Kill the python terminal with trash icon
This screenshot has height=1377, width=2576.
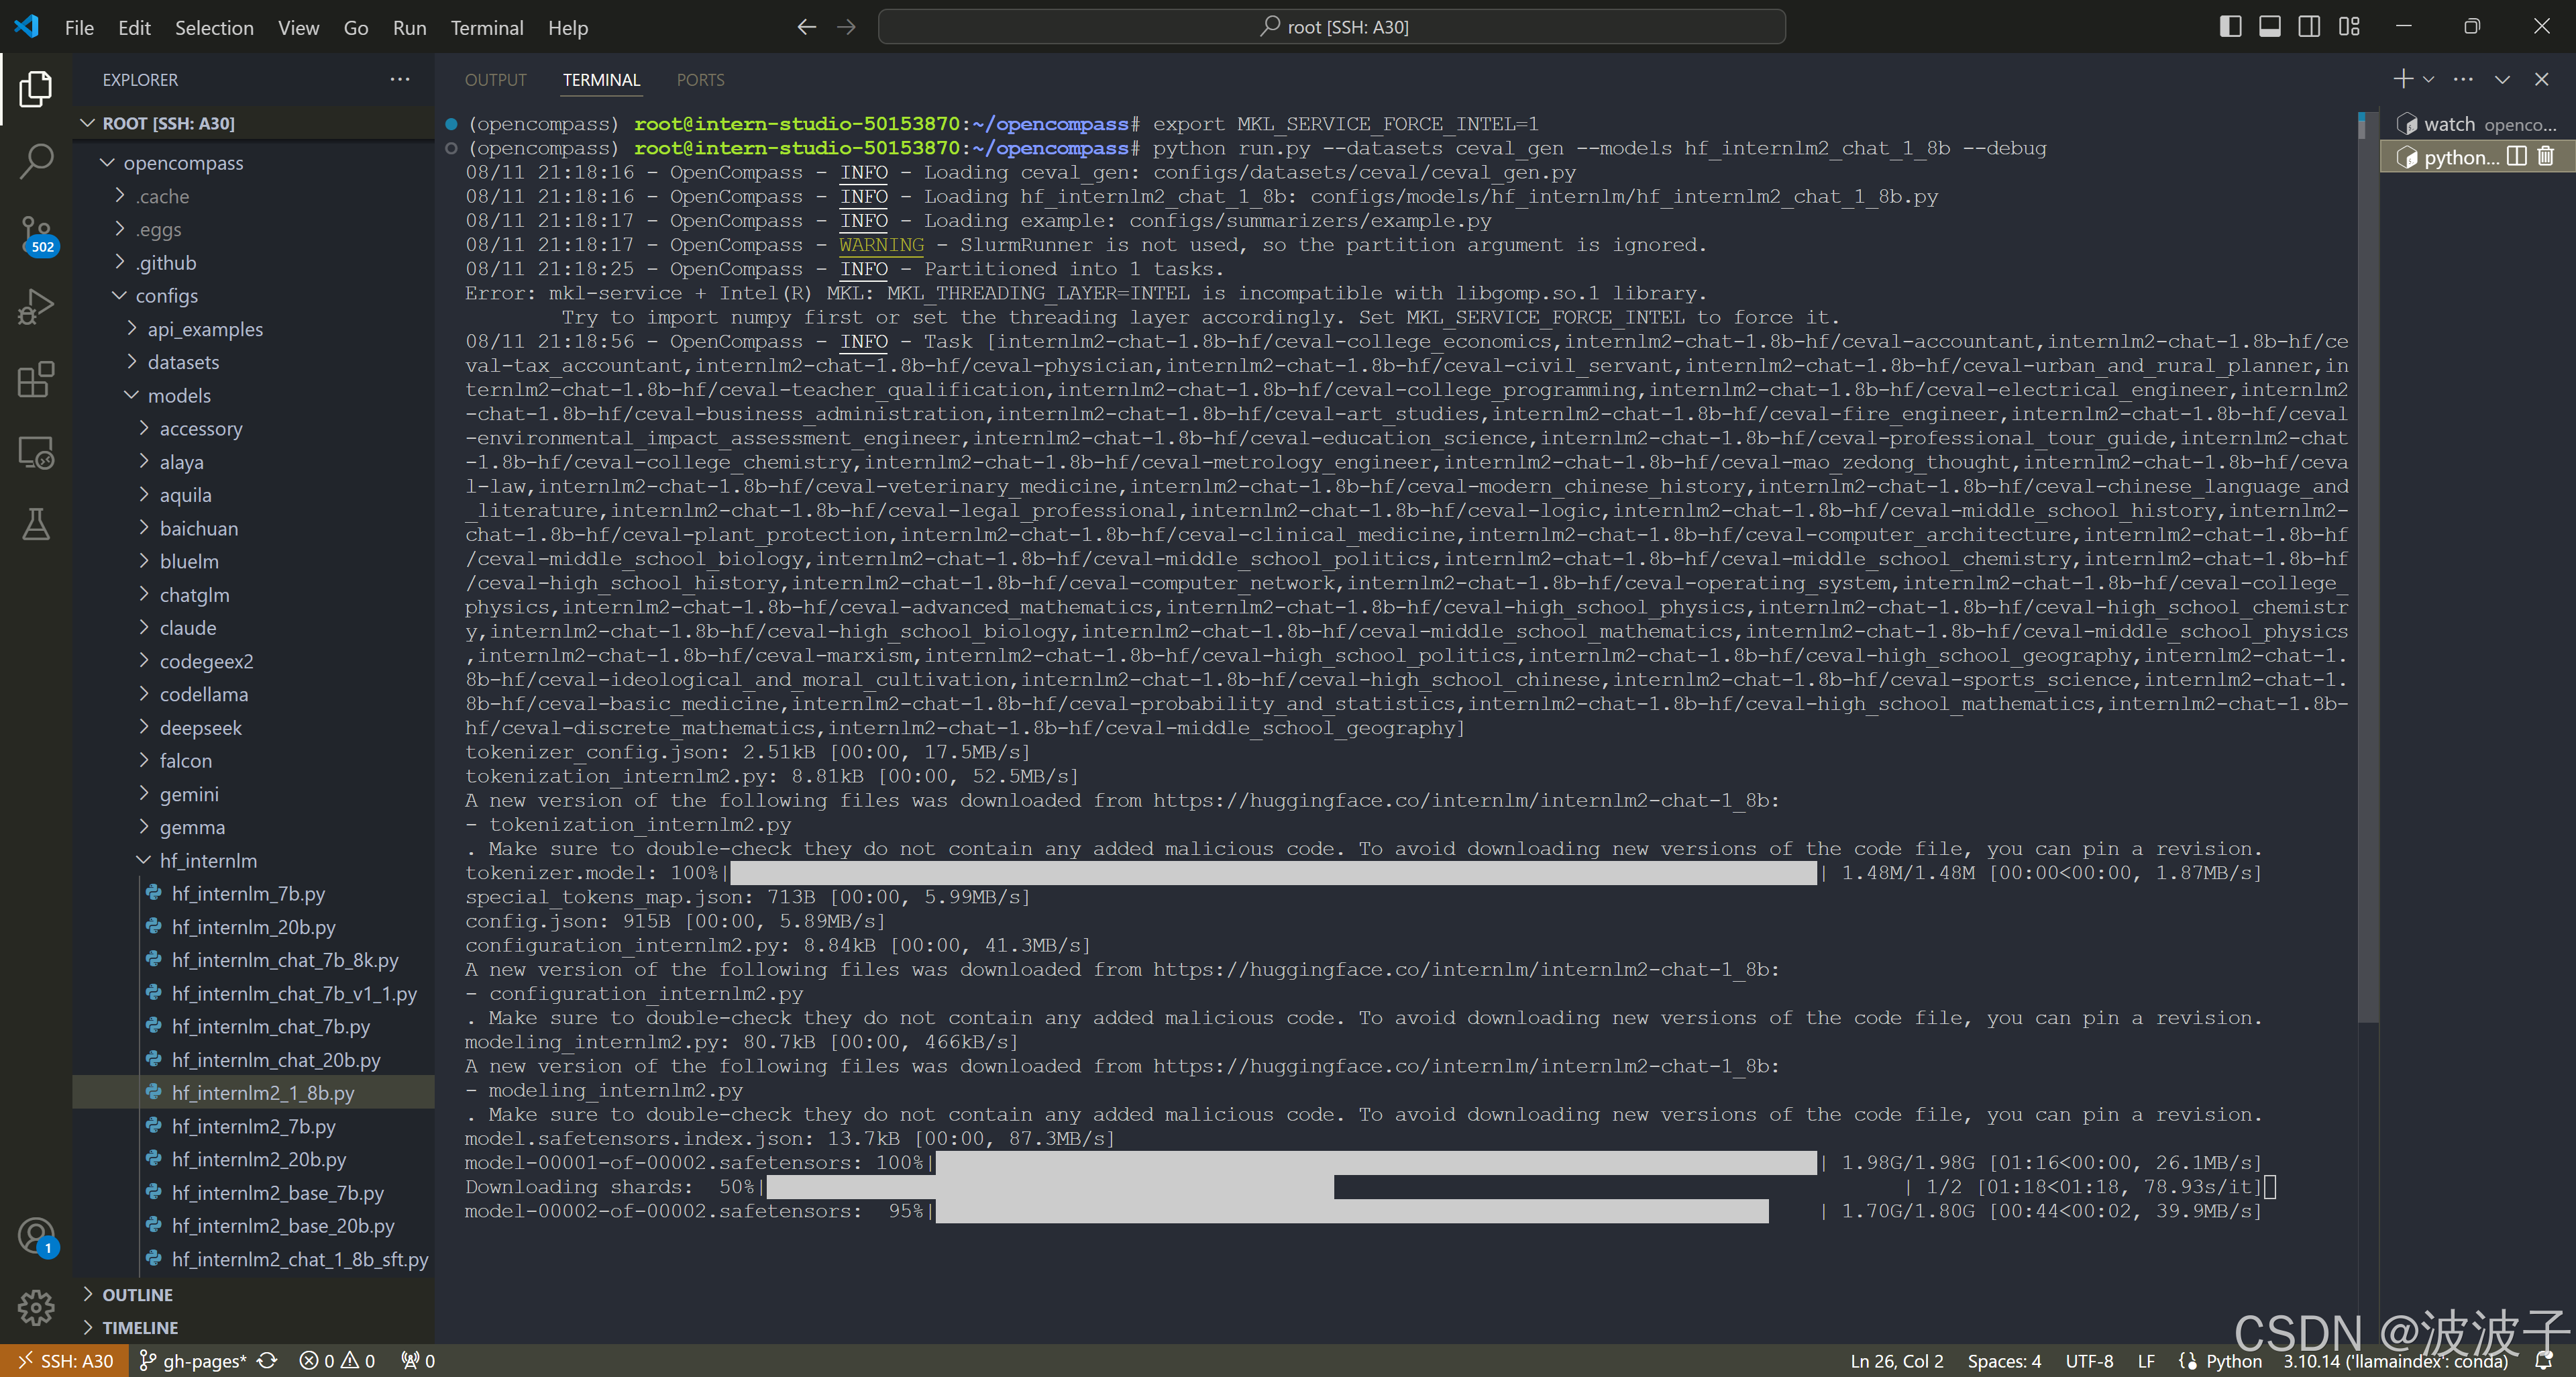point(2546,157)
